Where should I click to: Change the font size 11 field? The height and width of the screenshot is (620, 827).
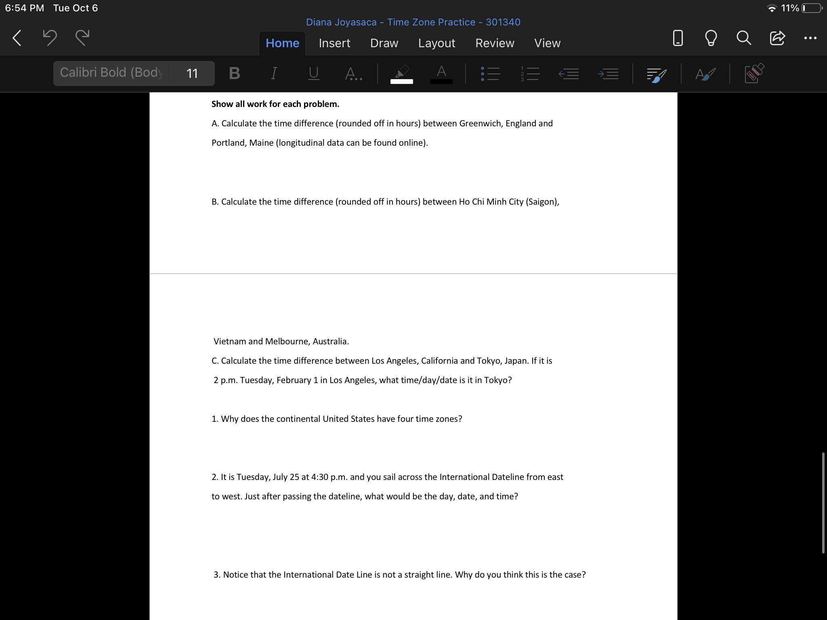(192, 73)
